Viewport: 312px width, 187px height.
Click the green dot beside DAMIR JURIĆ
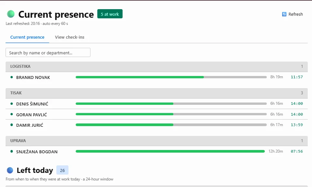click(11, 125)
